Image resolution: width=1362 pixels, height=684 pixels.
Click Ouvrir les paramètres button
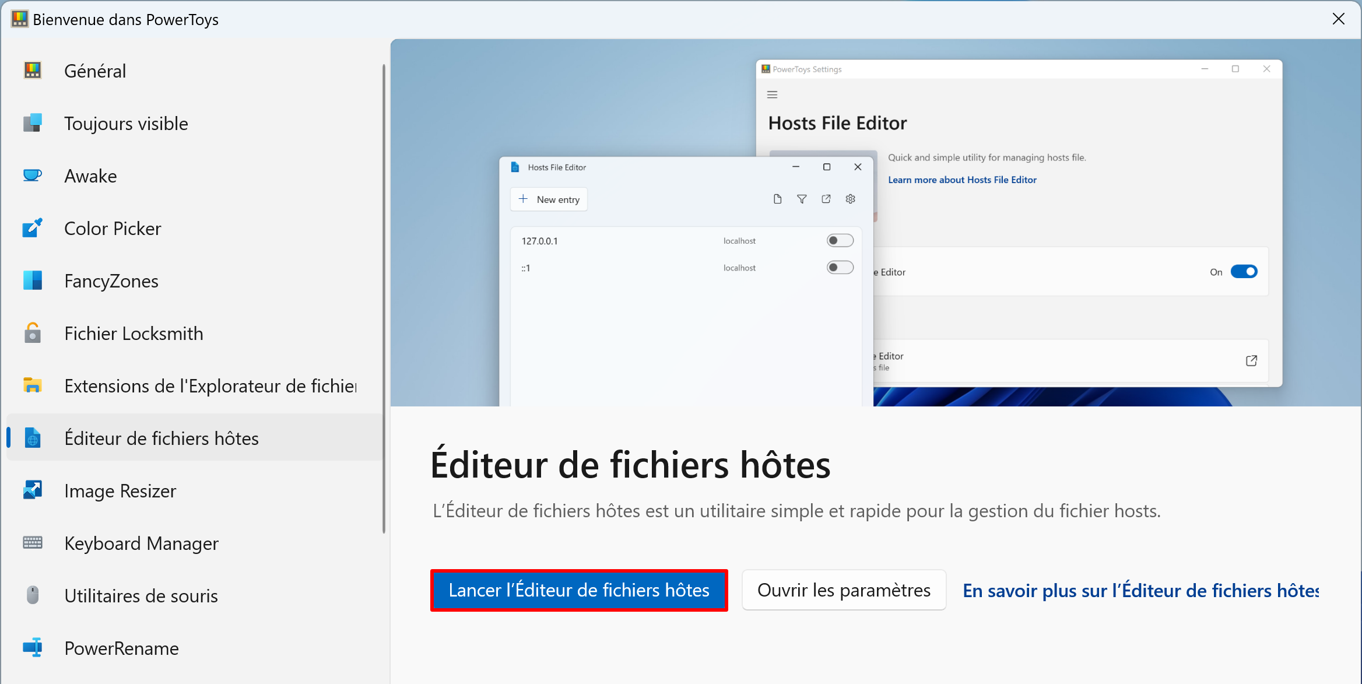[x=844, y=590]
